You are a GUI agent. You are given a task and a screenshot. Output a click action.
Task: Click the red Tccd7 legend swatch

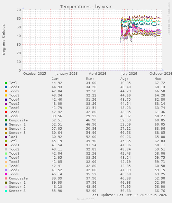pyautogui.click(x=6, y=112)
